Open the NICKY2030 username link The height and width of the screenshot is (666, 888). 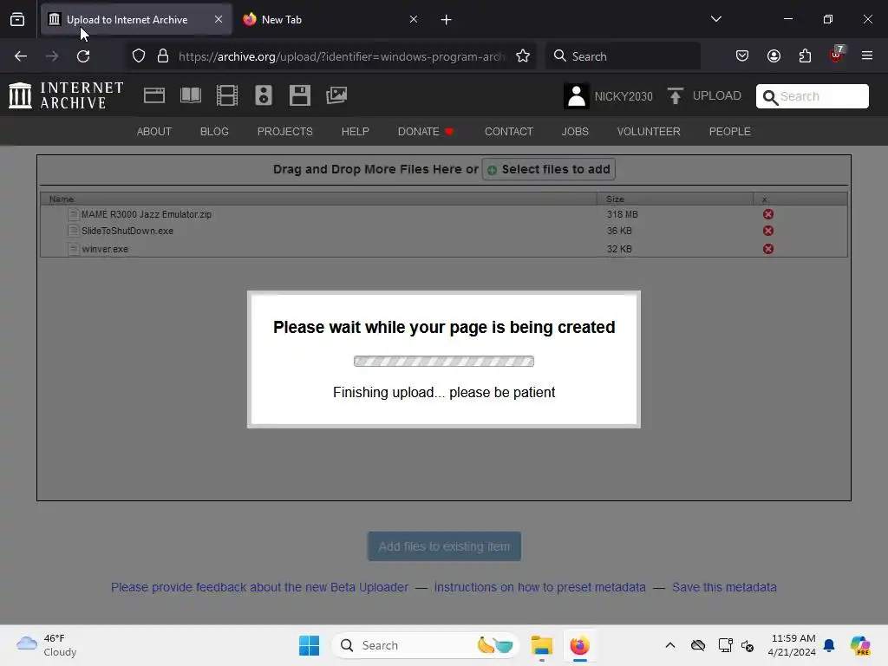coord(623,96)
